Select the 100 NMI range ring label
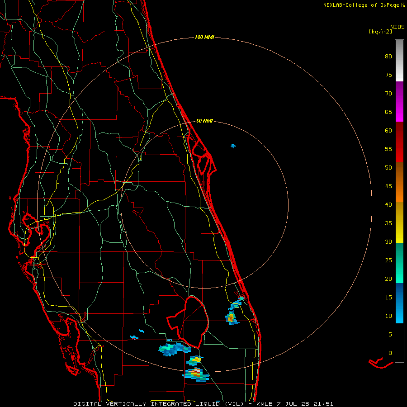The height and width of the screenshot is (407, 407). pos(204,37)
